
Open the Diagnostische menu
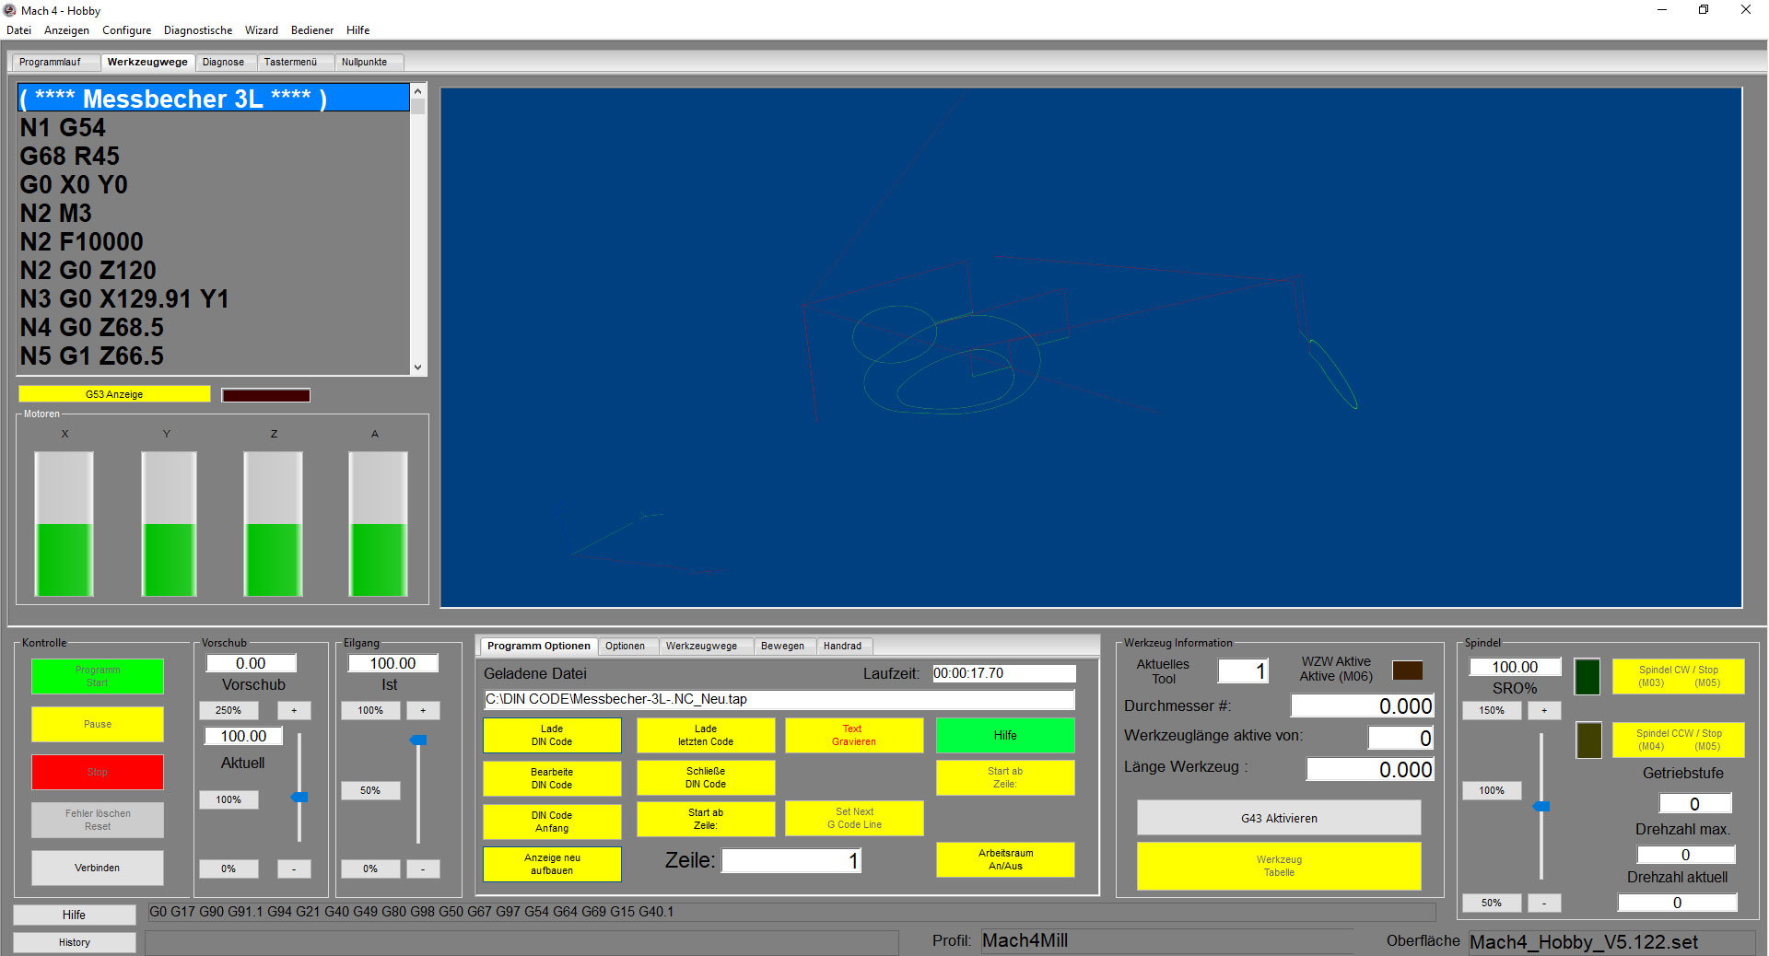[x=198, y=30]
